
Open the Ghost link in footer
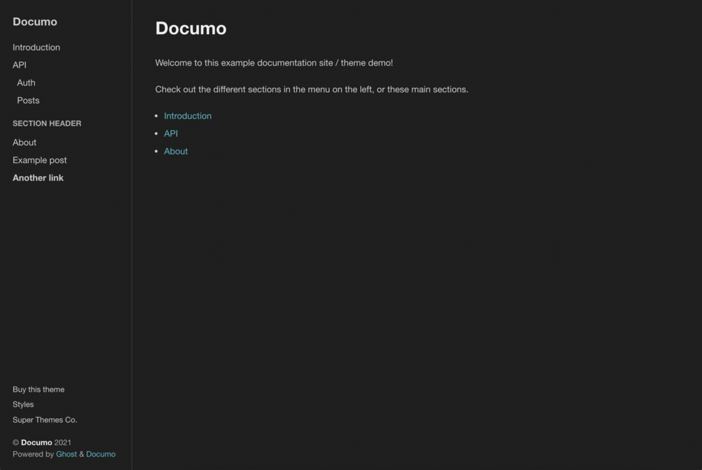click(x=66, y=454)
